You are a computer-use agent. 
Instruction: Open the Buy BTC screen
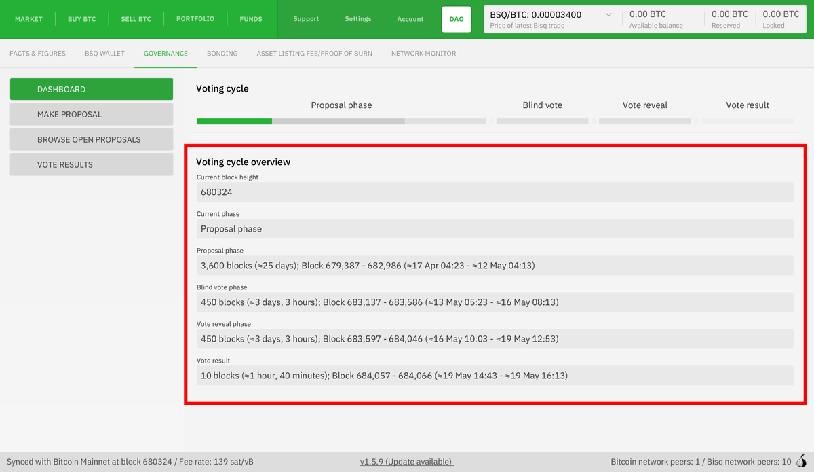[82, 19]
